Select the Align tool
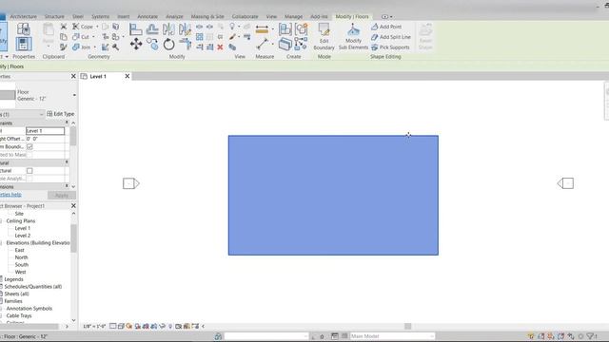609x342 pixels. pos(135,29)
